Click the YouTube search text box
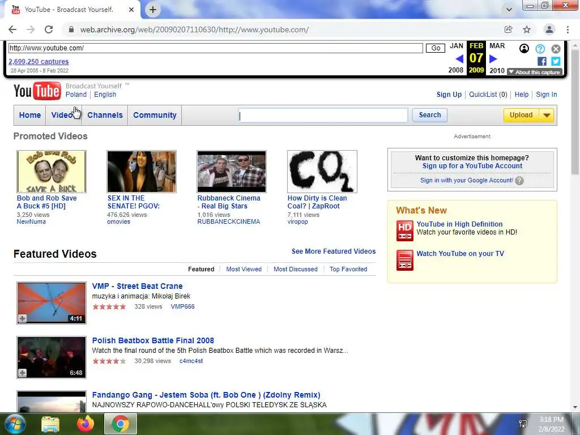The width and height of the screenshot is (580, 435). [323, 116]
